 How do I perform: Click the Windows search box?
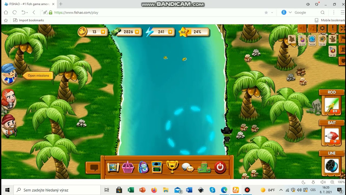[x=57, y=190]
